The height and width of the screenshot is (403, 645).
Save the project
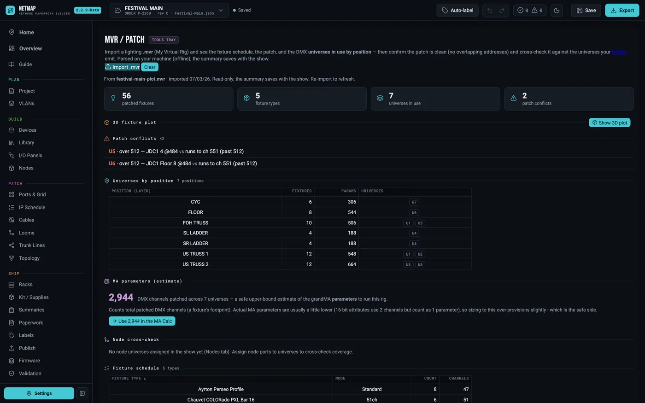(x=586, y=10)
